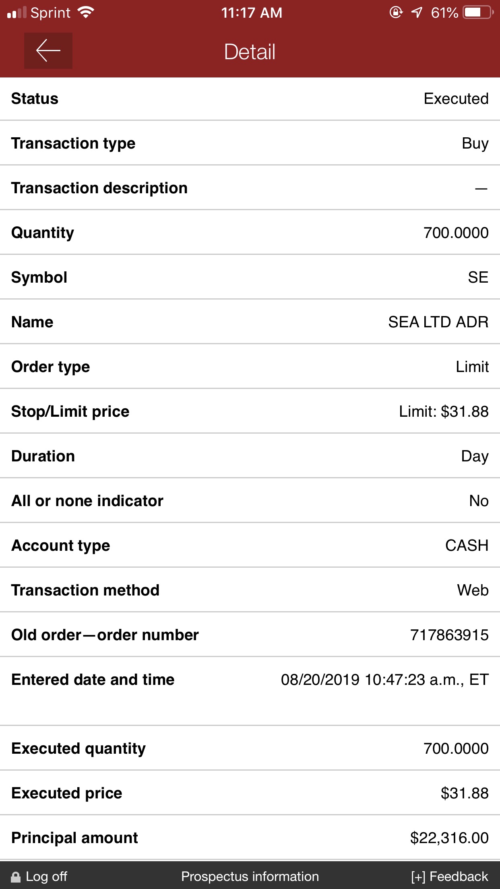Tap the 11:17 AM clock
Image resolution: width=500 pixels, height=889 pixels.
coord(252,12)
